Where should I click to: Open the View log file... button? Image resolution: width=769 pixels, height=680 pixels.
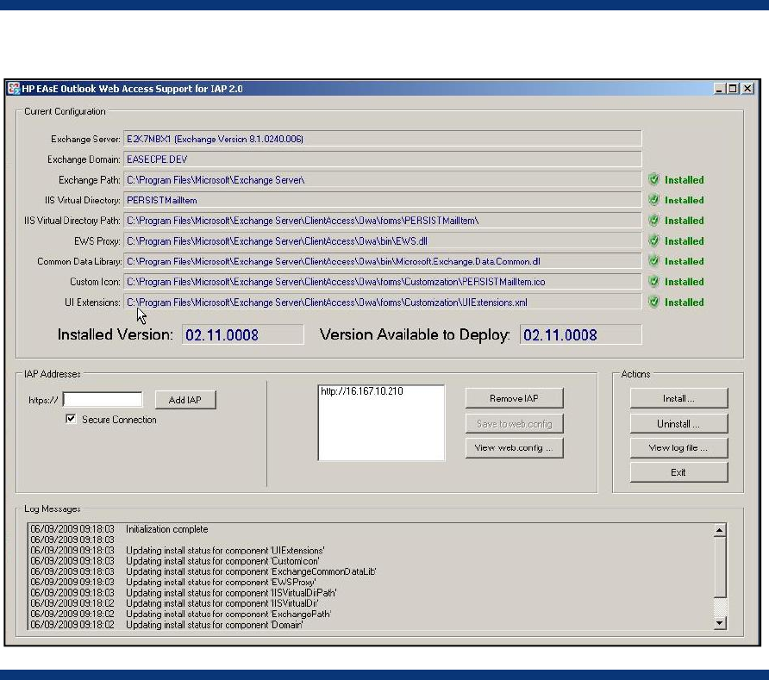click(x=678, y=448)
